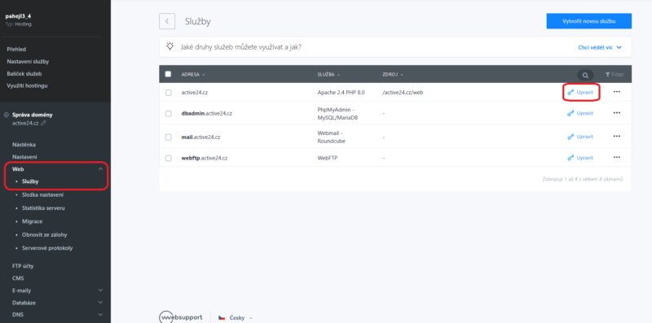Click Upravit for mail.active24.cz row
Image resolution: width=652 pixels, height=323 pixels.
(x=580, y=136)
